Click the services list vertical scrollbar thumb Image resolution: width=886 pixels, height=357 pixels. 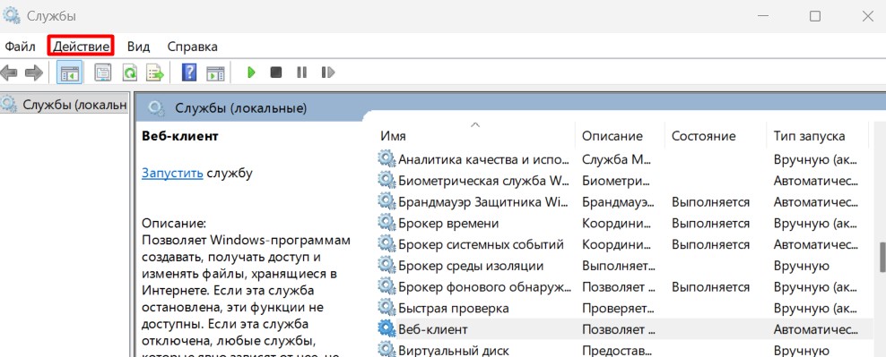pos(882,257)
